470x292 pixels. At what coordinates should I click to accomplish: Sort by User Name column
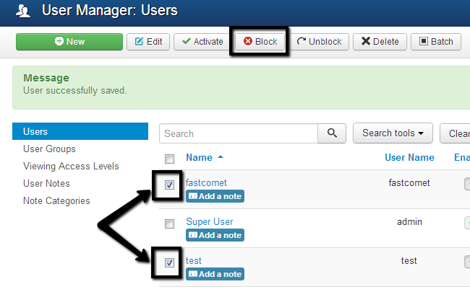[x=409, y=157]
